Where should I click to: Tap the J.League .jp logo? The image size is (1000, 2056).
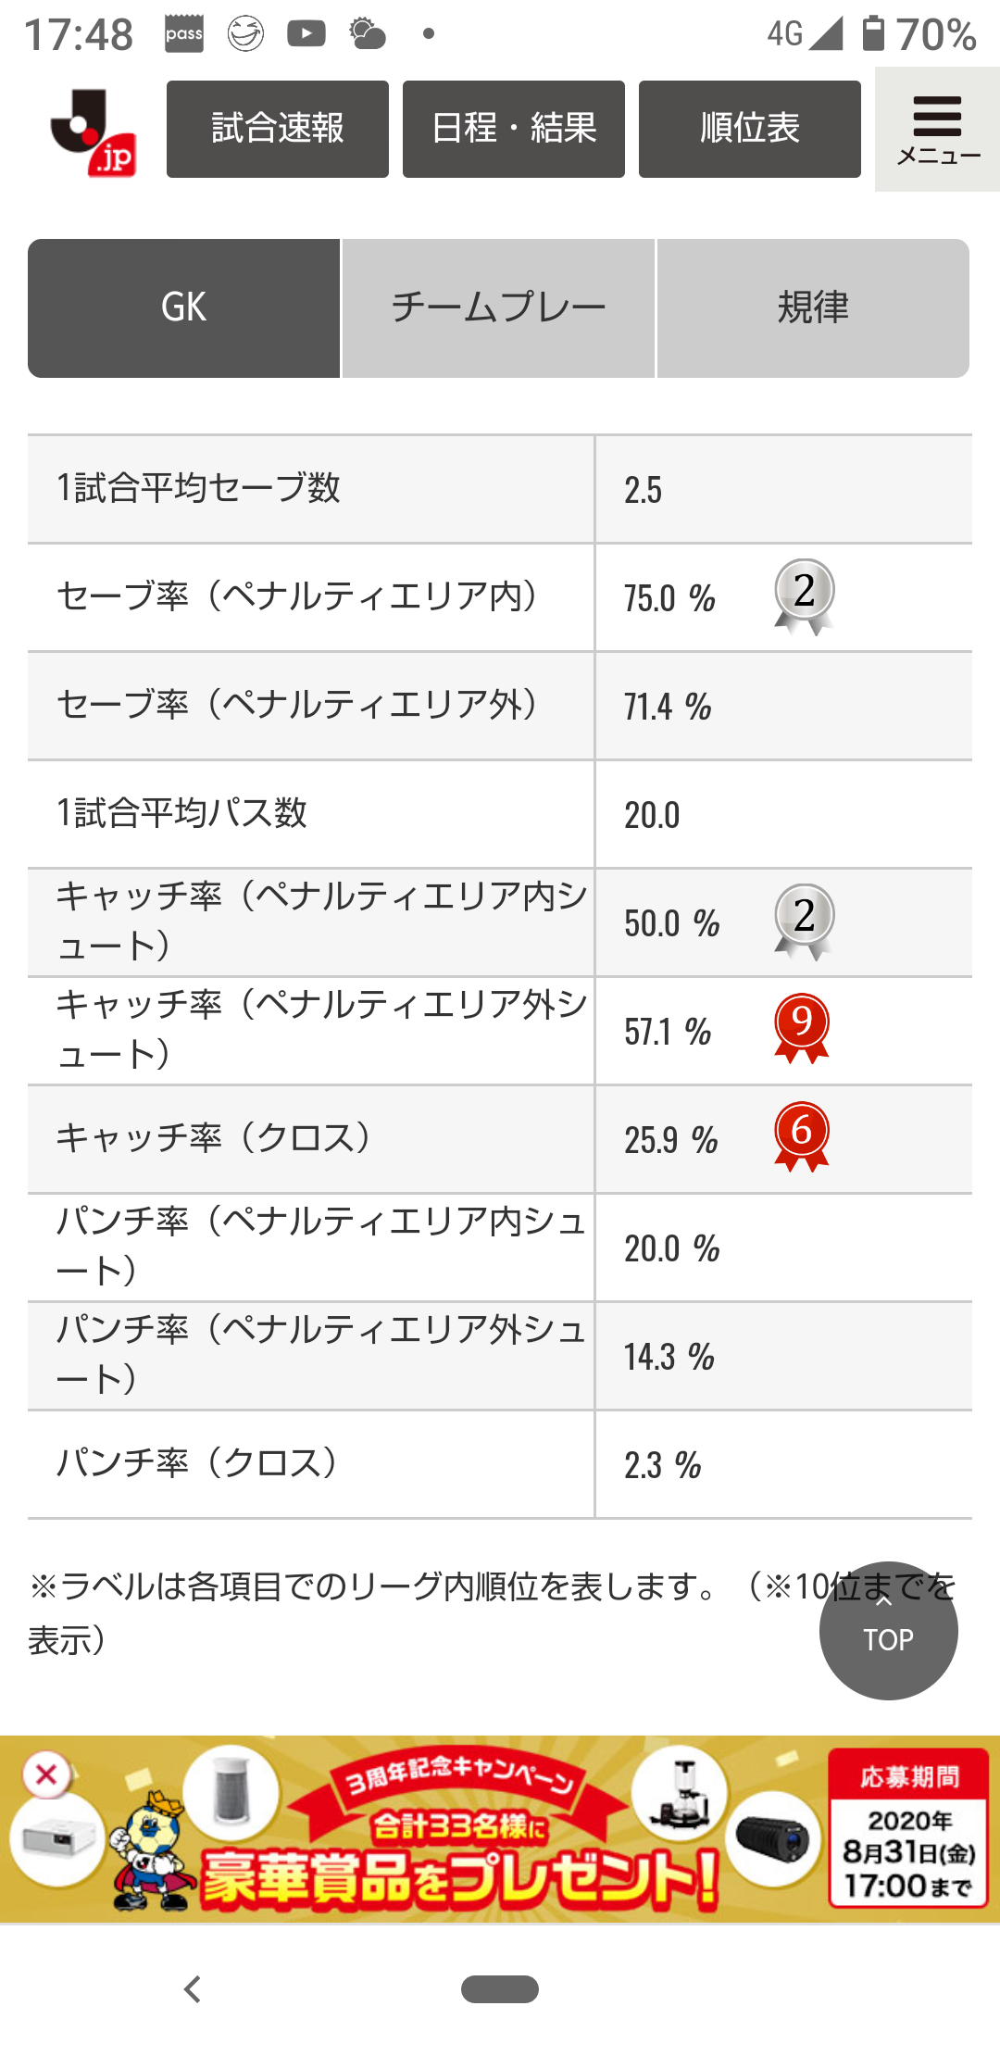point(94,132)
